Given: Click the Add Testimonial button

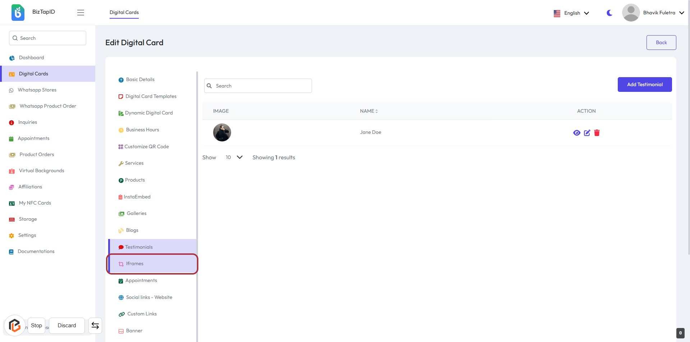Looking at the screenshot, I should point(644,84).
